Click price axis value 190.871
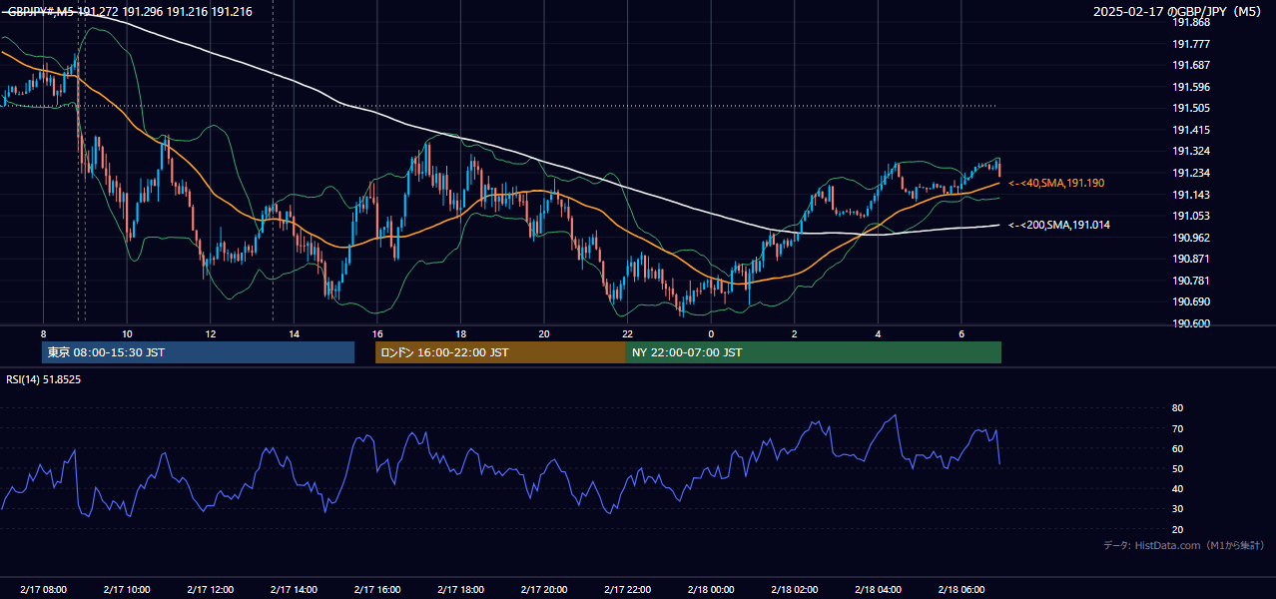The width and height of the screenshot is (1276, 599). (x=1190, y=259)
